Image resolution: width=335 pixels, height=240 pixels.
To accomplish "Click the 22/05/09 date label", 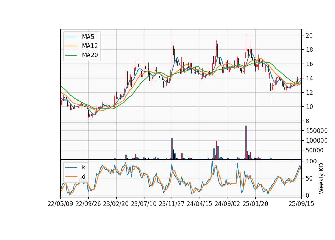I will tap(60, 204).
